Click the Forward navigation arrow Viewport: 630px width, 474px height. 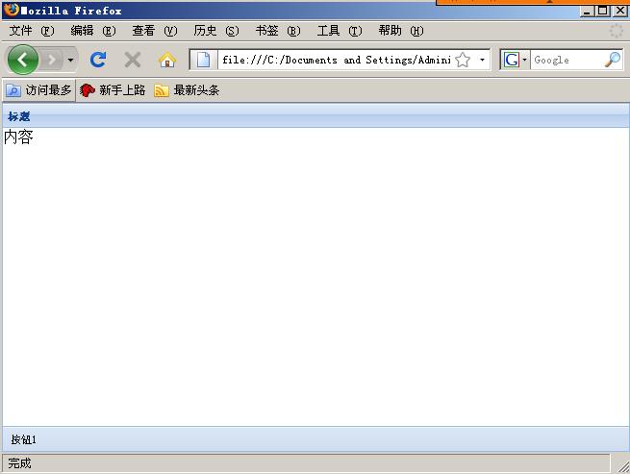(x=51, y=60)
